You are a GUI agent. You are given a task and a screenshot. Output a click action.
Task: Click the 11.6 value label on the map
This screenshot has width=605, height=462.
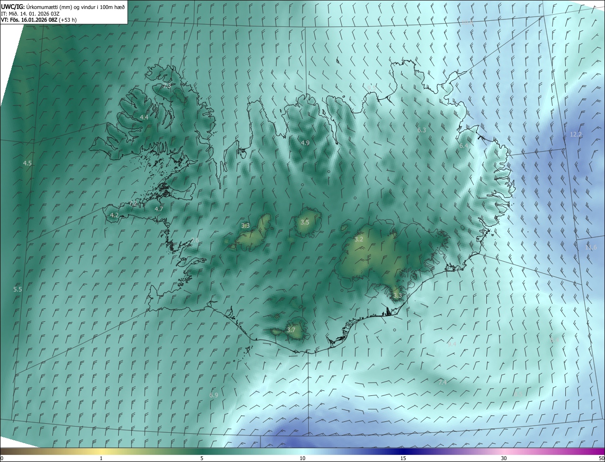591,248
